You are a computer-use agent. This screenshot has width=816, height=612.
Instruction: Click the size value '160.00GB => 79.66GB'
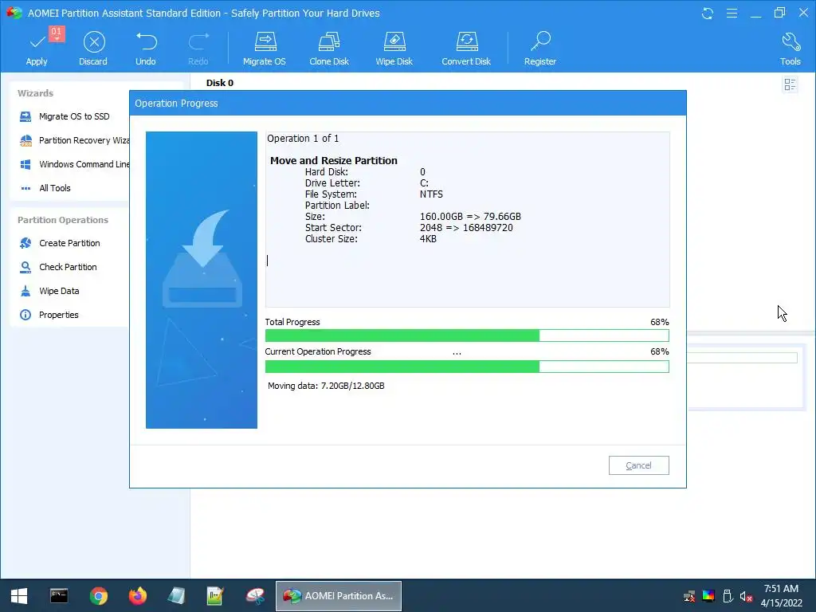[470, 217]
